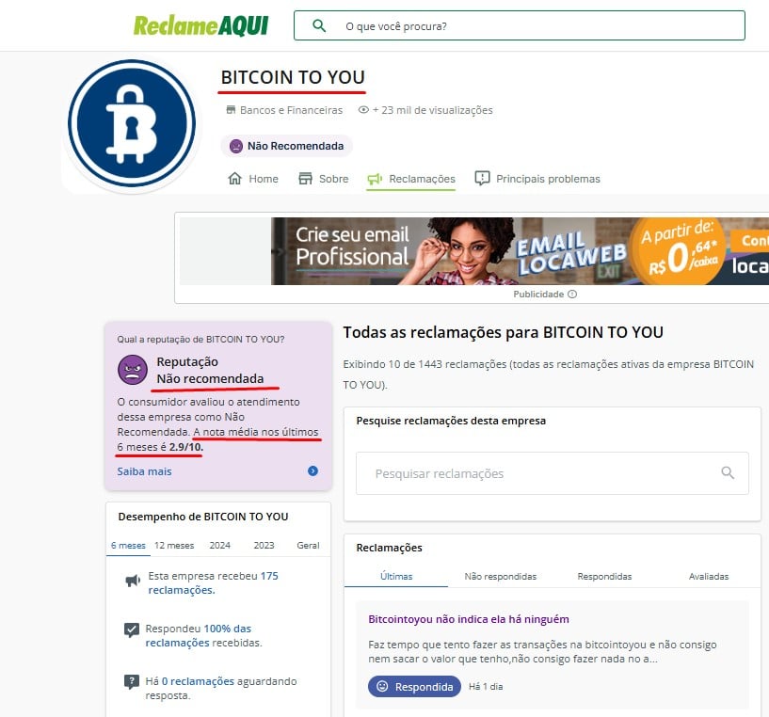Image resolution: width=769 pixels, height=717 pixels.
Task: Click the Publicidade info icon
Action: pyautogui.click(x=572, y=295)
